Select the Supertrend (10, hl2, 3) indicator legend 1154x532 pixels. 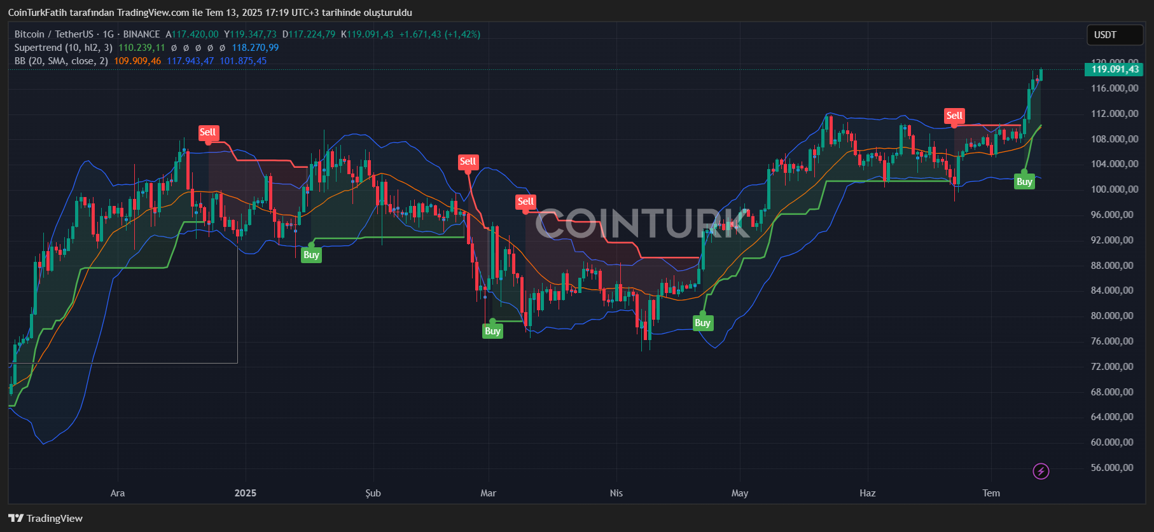[x=64, y=48]
